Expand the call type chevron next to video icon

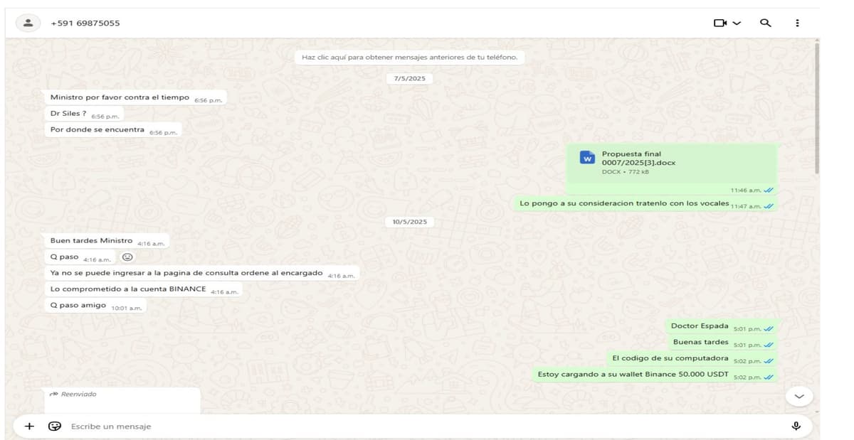tap(737, 22)
